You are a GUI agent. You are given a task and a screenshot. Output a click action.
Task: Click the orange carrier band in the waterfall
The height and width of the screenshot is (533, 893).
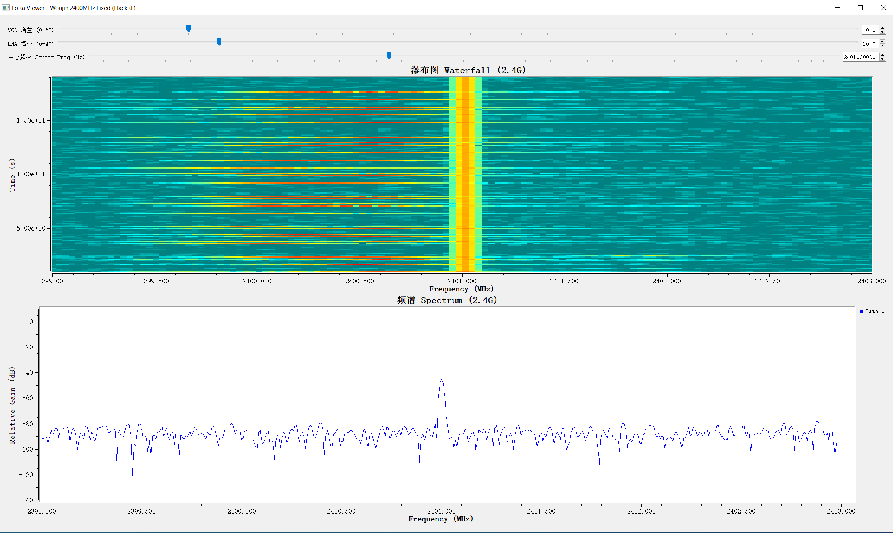(465, 174)
